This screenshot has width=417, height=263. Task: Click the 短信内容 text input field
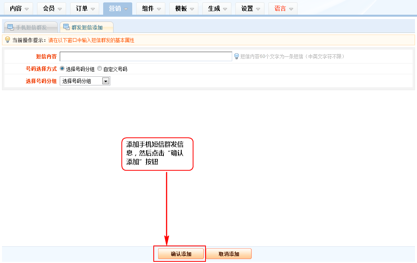[x=146, y=56]
